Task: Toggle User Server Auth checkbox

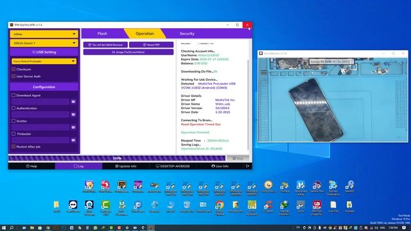Action: click(x=13, y=76)
